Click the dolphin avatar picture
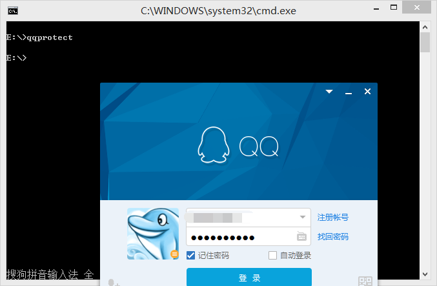The image size is (437, 286). (153, 234)
